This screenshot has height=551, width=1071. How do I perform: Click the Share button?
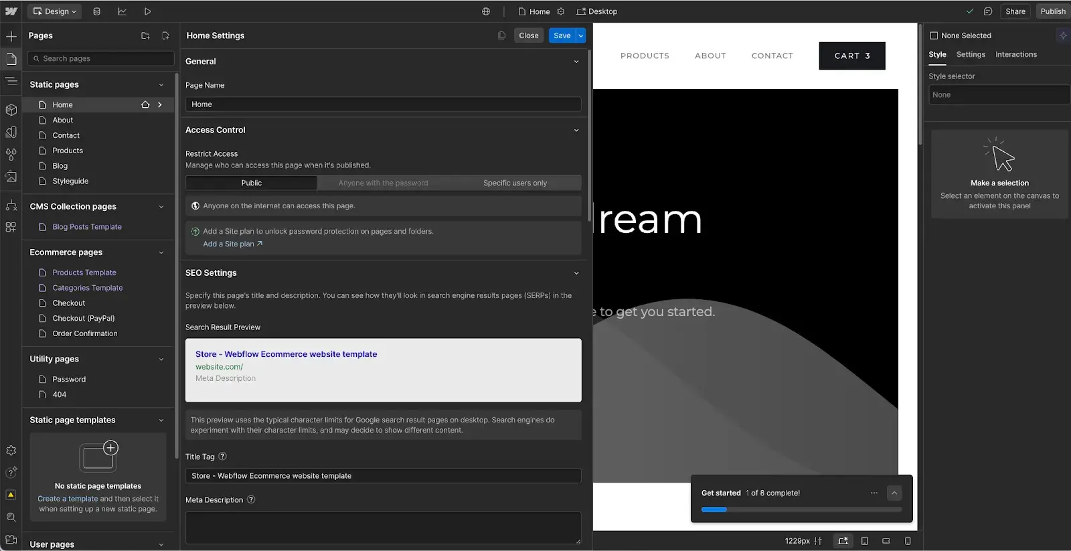1015,11
